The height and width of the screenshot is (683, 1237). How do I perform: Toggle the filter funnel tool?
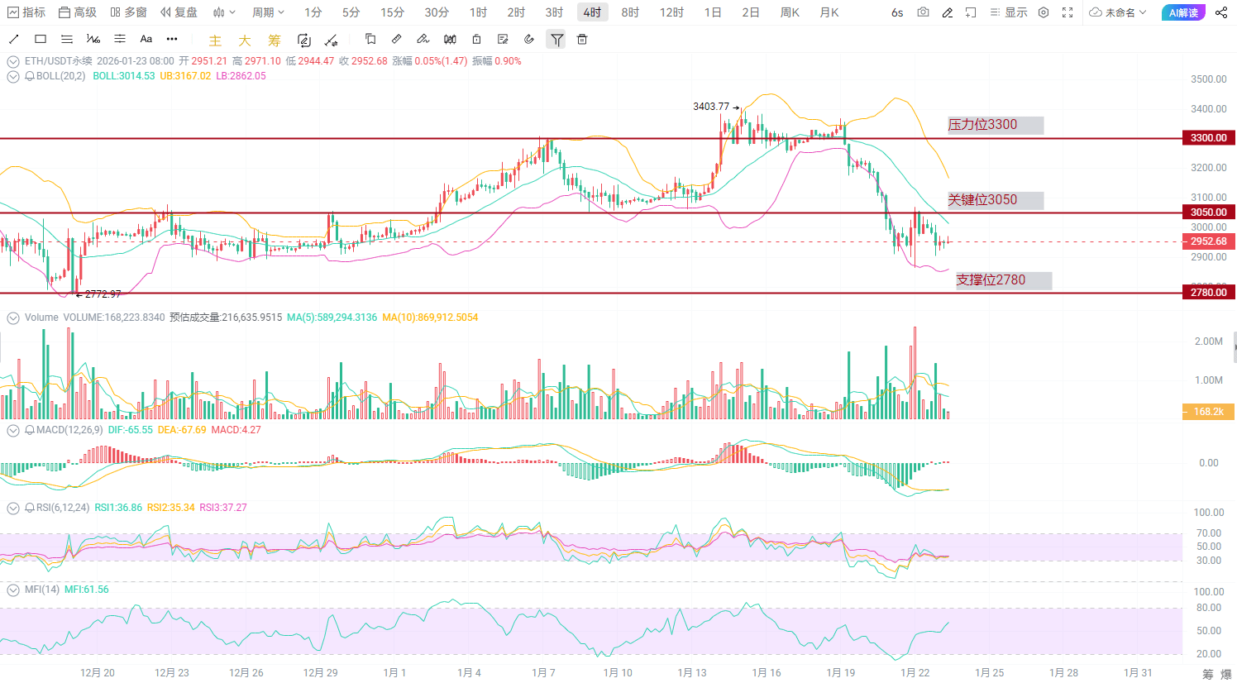[556, 39]
